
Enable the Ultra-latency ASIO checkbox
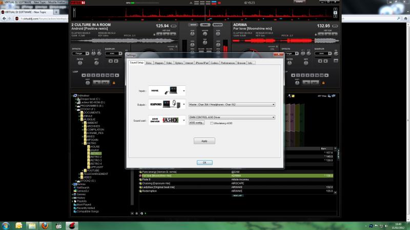pyautogui.click(x=211, y=123)
